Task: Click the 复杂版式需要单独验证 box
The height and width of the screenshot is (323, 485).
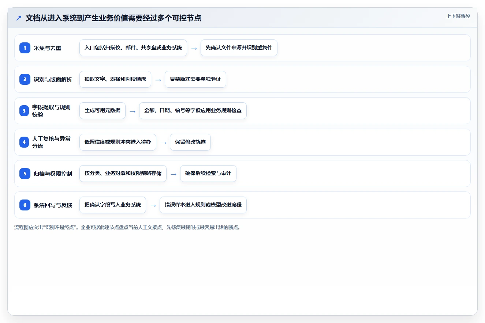Action: 195,79
